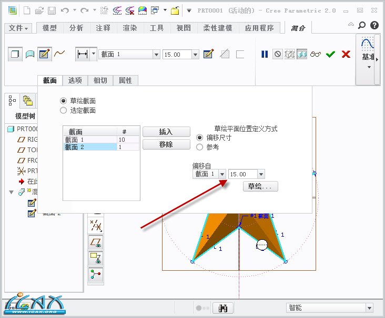Pause the blend tool
The image size is (385, 318).
point(265,54)
